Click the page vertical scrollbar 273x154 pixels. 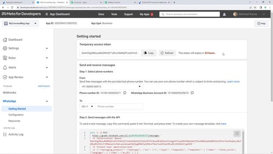(x=272, y=58)
